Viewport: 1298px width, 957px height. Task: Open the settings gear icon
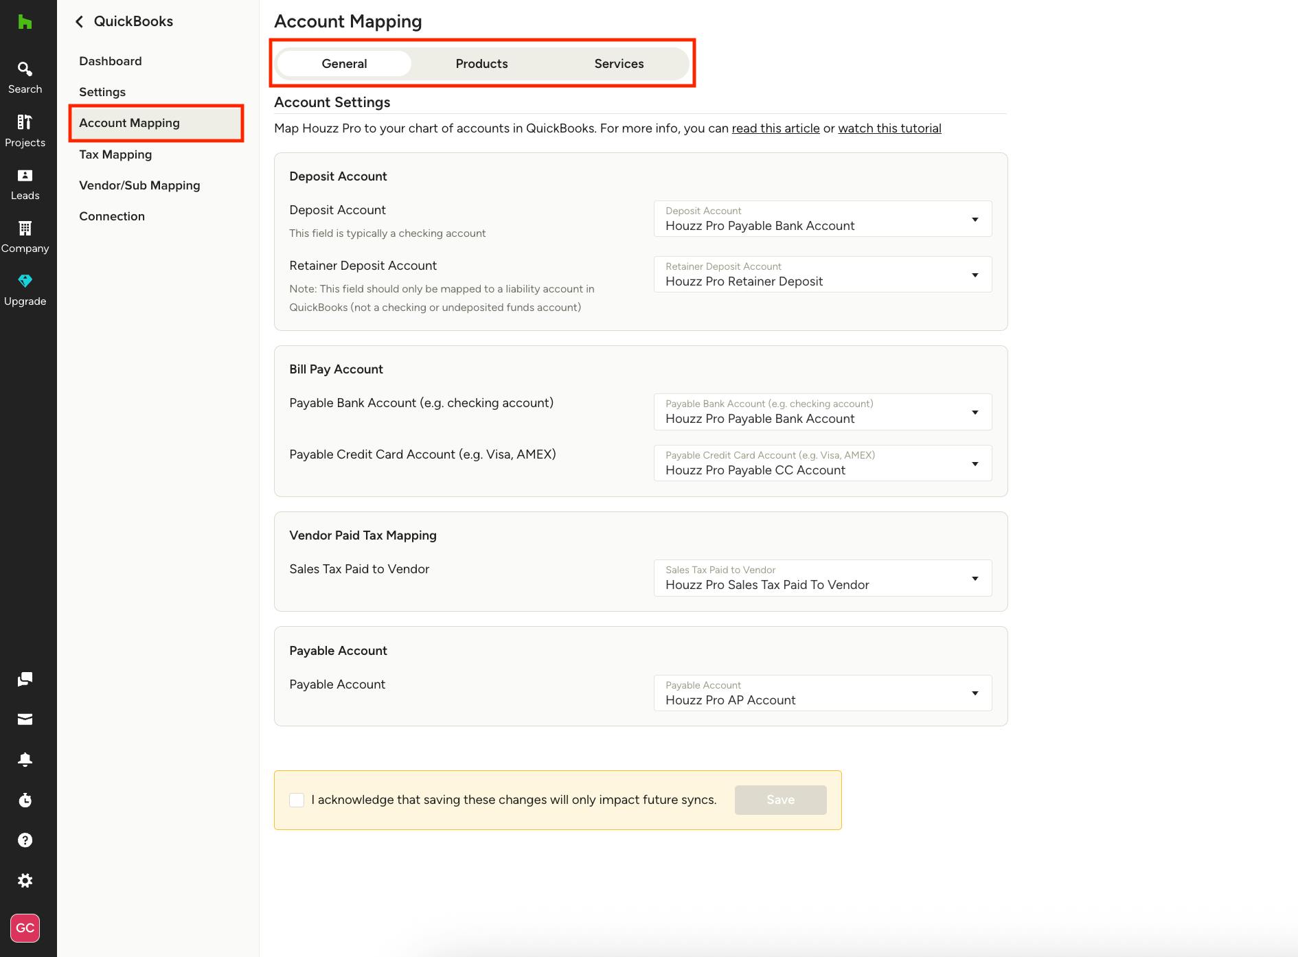point(25,880)
